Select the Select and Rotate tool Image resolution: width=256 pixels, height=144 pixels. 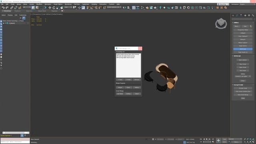54,8
